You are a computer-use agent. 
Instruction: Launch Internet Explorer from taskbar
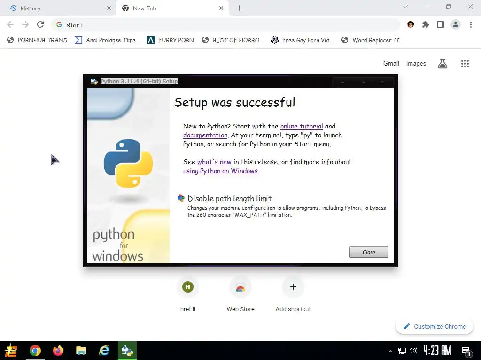(x=104, y=351)
